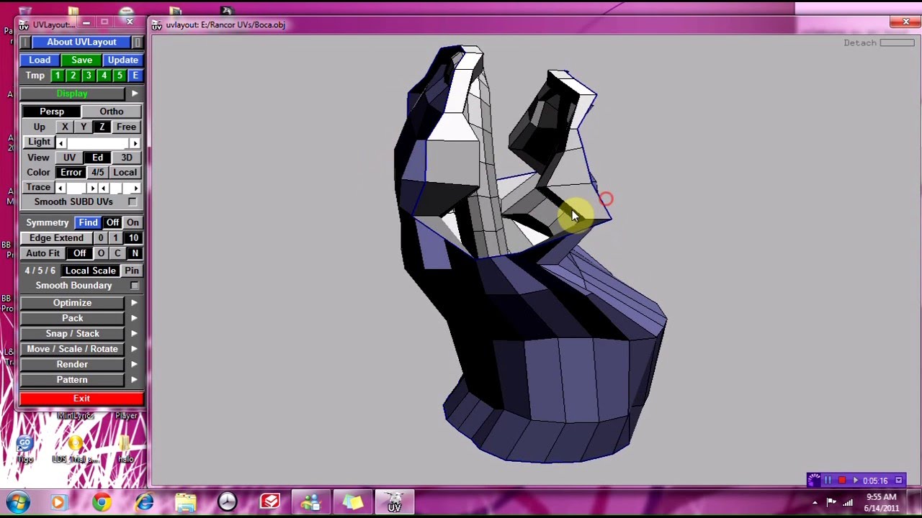Set Color mode to Local
Image resolution: width=922 pixels, height=518 pixels.
[125, 173]
